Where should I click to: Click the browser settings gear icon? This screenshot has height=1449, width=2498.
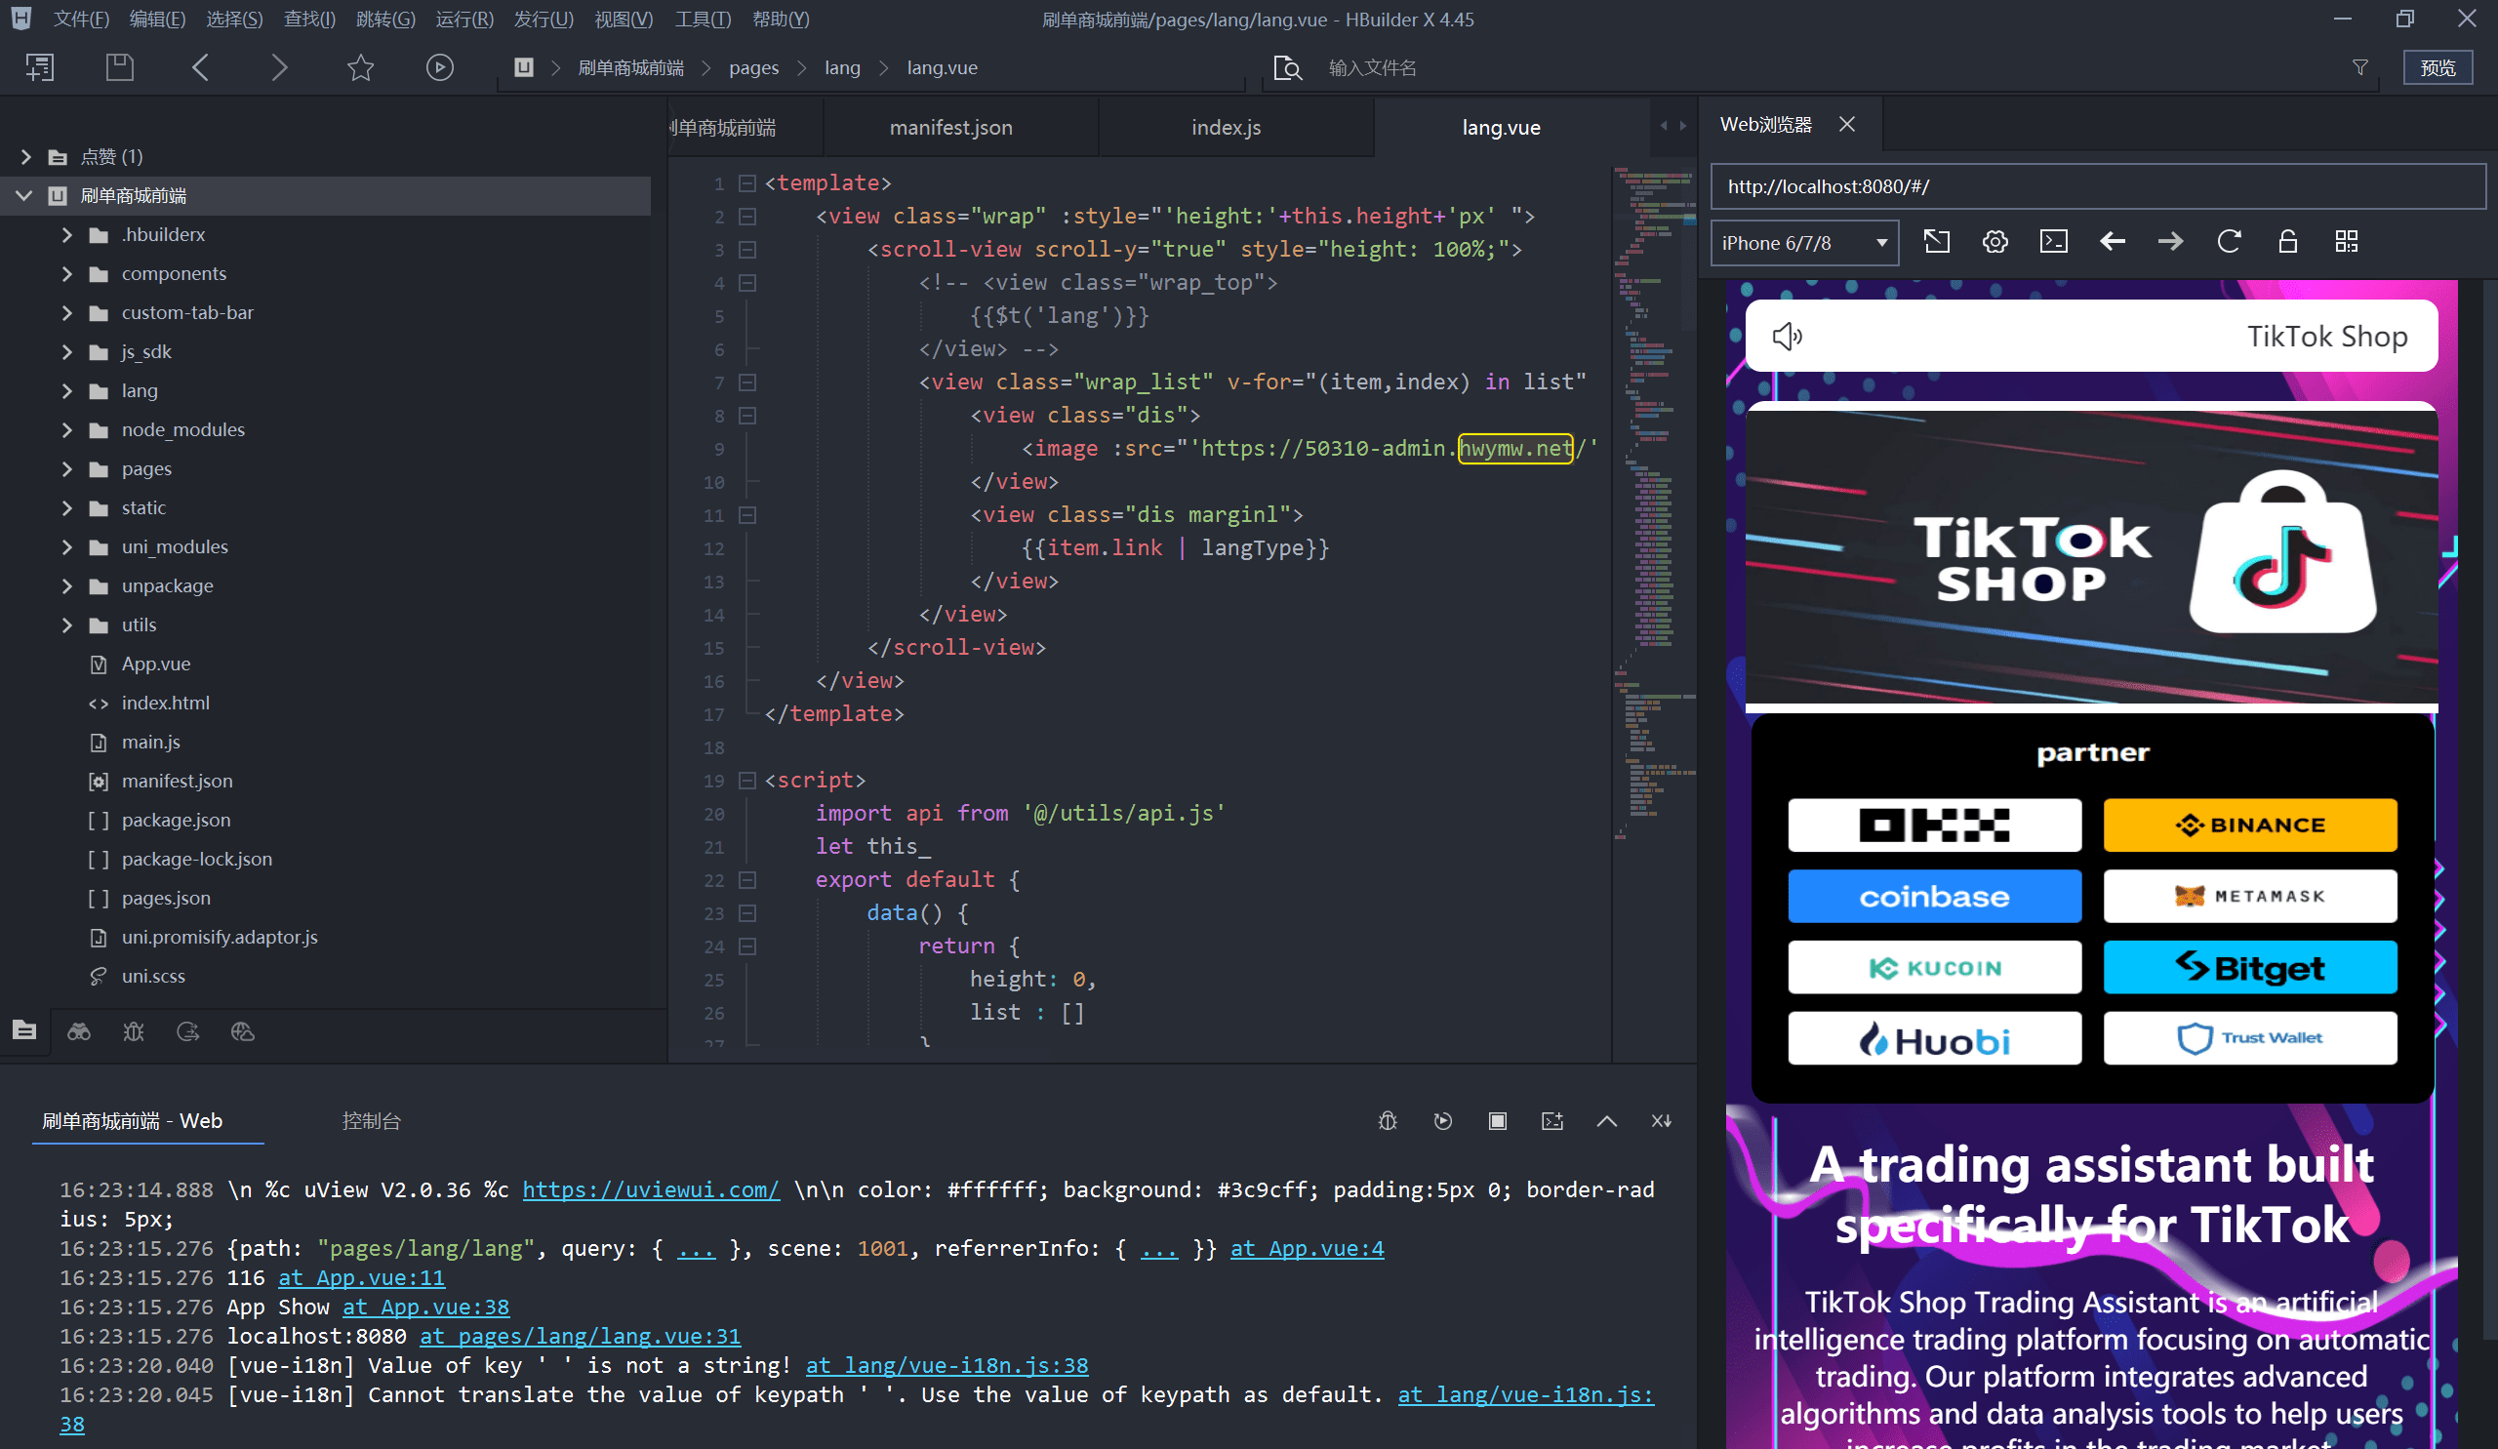[1994, 242]
